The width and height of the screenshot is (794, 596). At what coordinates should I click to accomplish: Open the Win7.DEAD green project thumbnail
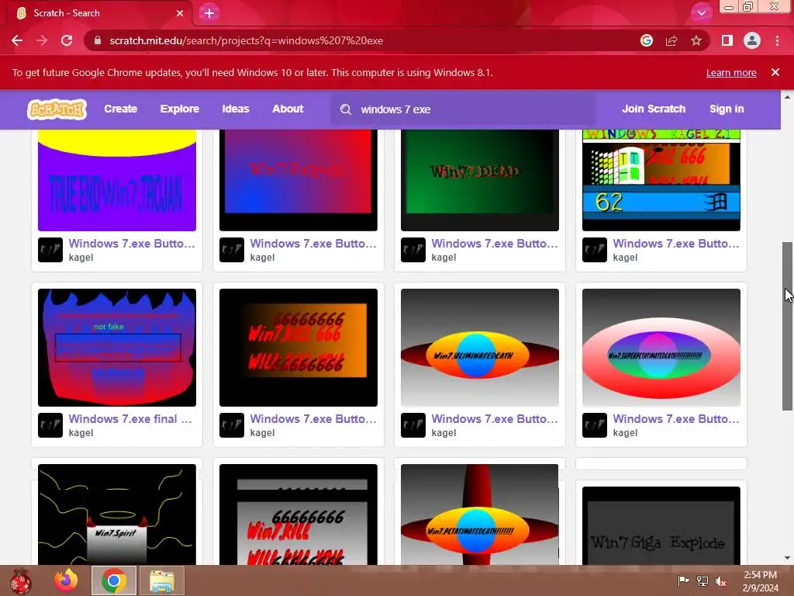479,180
